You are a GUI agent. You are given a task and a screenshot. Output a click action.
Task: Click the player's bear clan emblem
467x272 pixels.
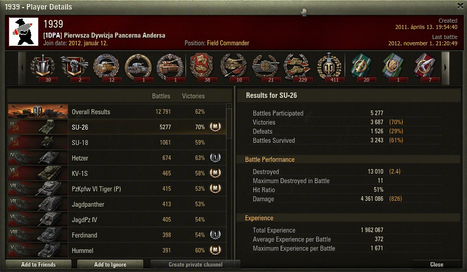(x=24, y=32)
